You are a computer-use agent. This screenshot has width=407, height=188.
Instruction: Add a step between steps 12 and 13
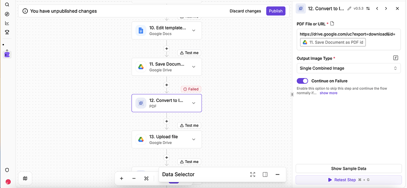click(167, 121)
